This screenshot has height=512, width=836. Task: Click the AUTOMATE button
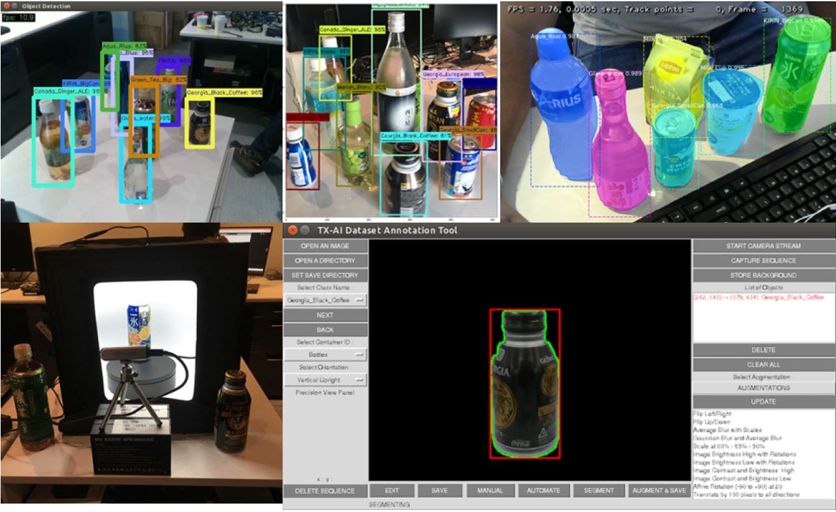click(544, 491)
